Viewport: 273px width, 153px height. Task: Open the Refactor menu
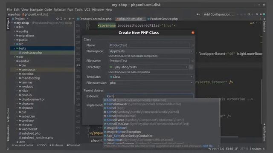pyautogui.click(x=60, y=10)
